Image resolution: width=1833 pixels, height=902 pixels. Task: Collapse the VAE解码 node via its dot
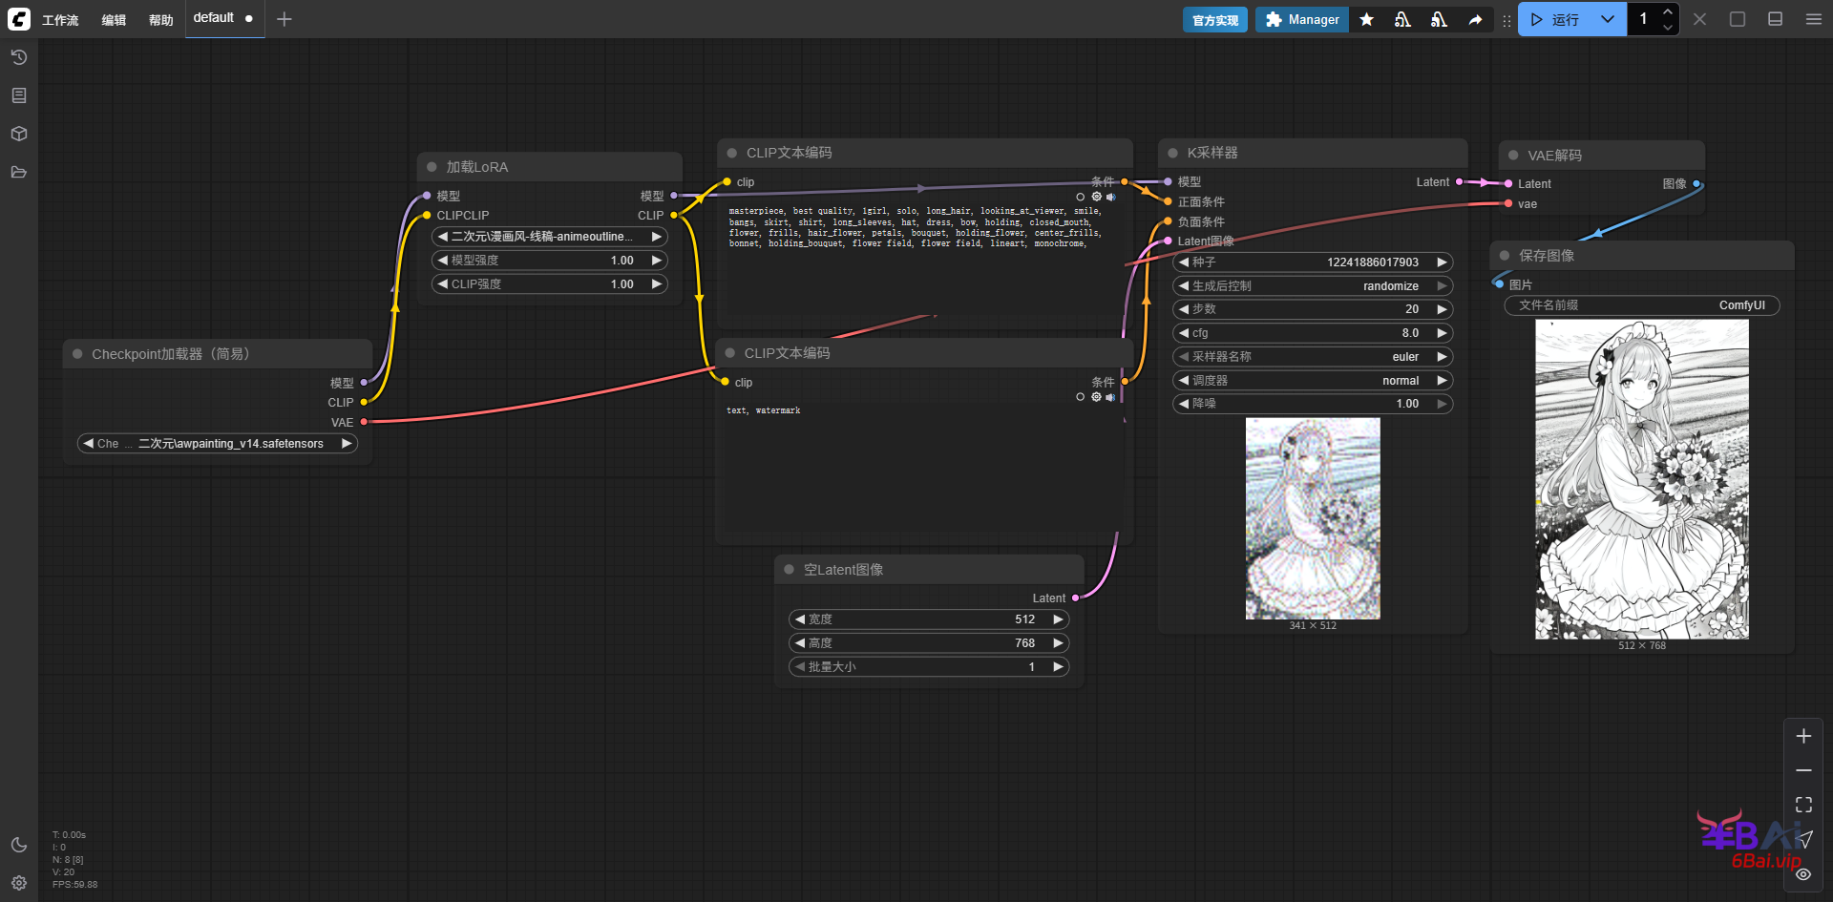coord(1513,156)
